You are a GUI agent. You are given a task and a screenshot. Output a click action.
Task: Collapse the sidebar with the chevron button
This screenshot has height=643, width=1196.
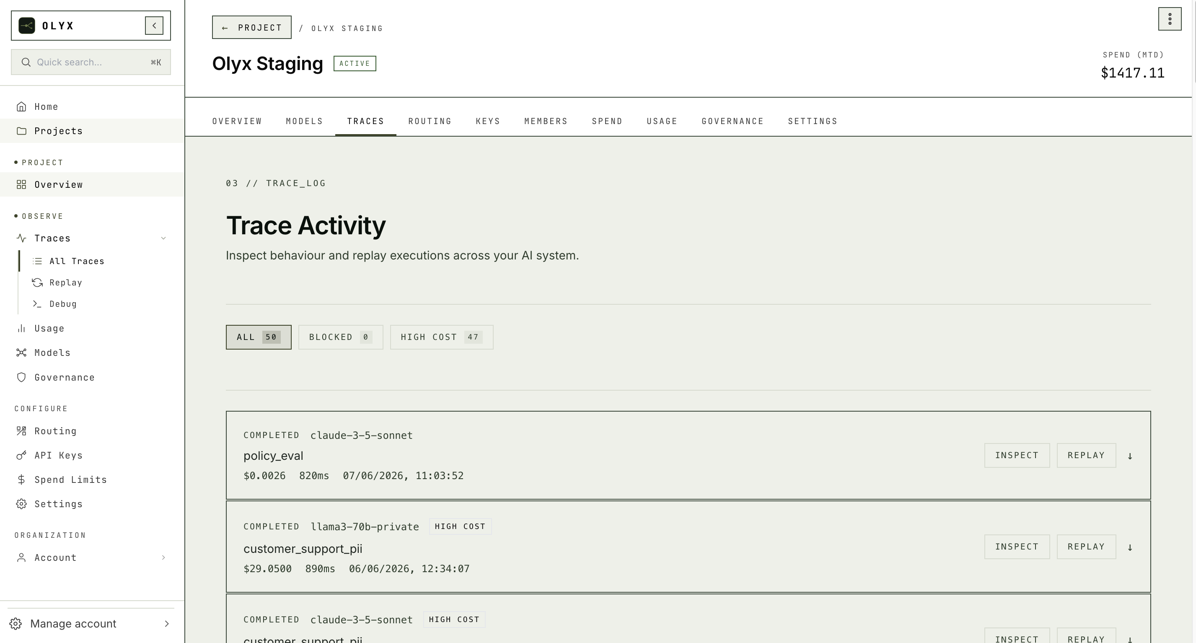tap(154, 26)
